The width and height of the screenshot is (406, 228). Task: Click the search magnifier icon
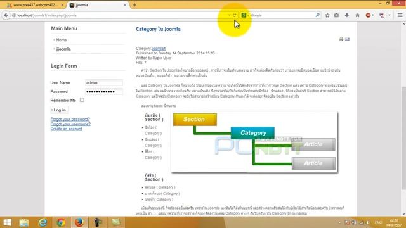click(317, 15)
